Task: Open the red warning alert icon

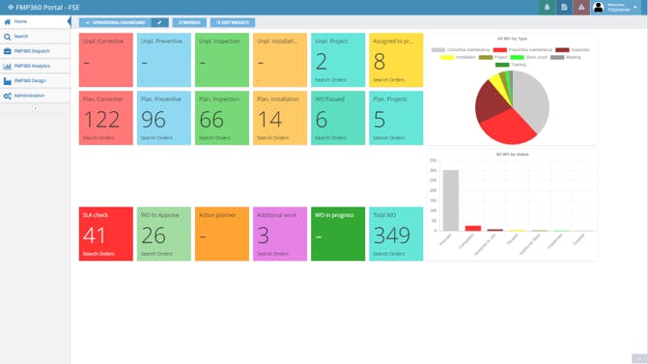Action: pos(581,7)
